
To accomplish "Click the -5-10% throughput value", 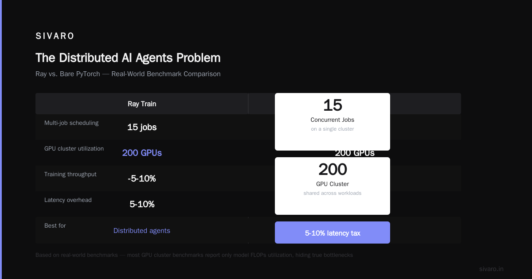I will 142,178.
